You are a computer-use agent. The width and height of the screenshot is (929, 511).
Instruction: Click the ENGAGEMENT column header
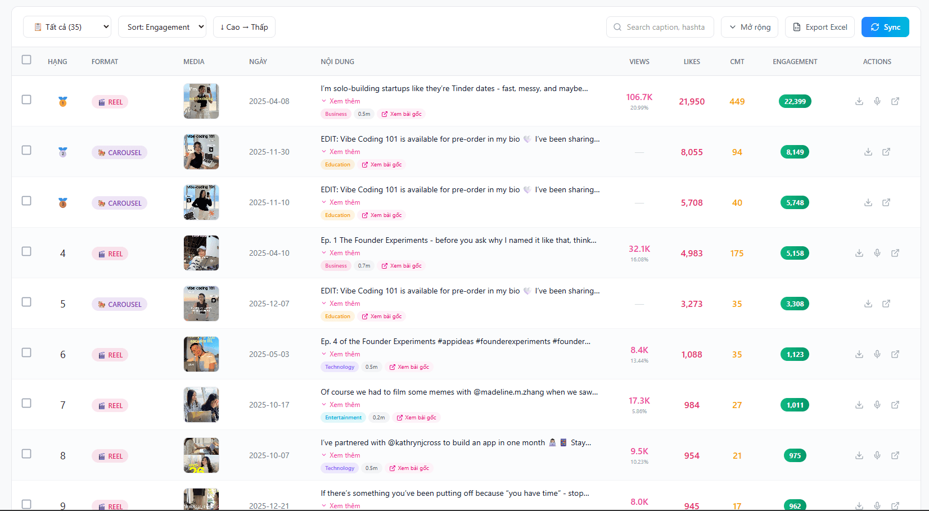tap(795, 61)
